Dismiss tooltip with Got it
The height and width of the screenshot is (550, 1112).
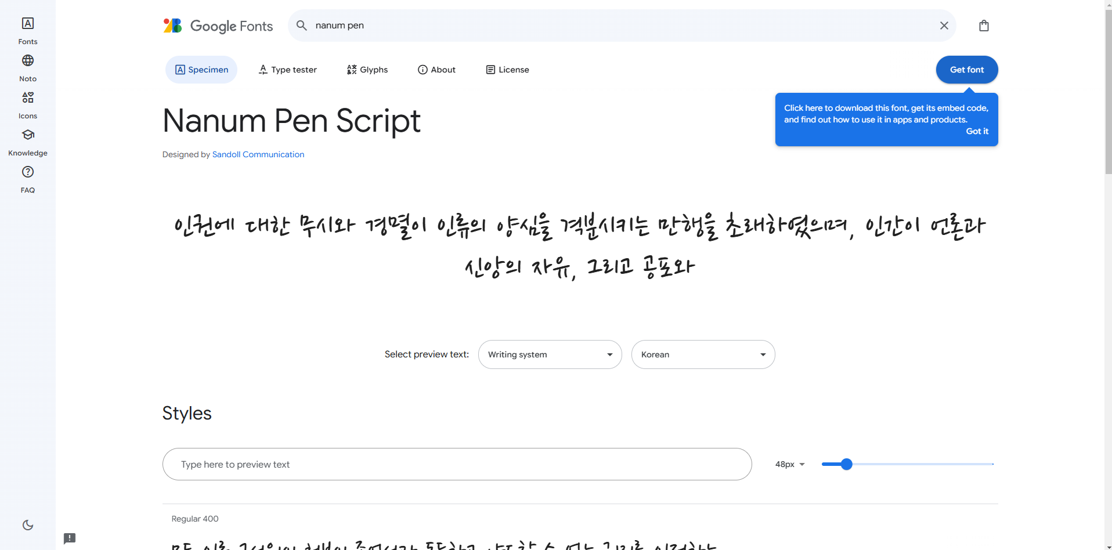pyautogui.click(x=977, y=132)
